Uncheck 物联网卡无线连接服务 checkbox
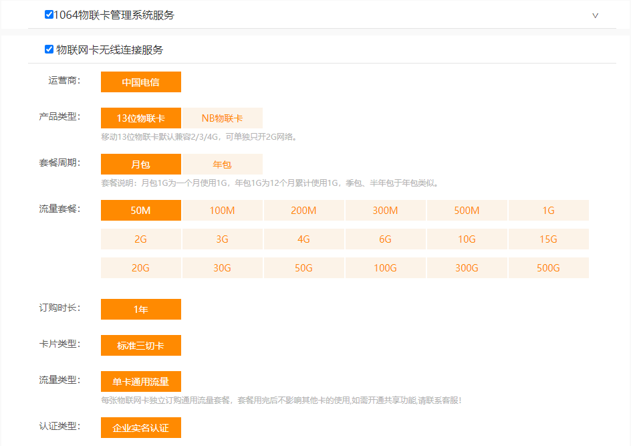Screen dimensions: 631x446 [49, 49]
